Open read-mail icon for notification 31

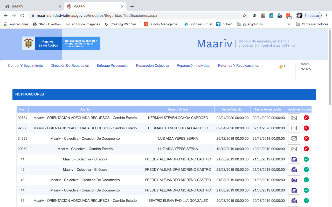pyautogui.click(x=294, y=201)
